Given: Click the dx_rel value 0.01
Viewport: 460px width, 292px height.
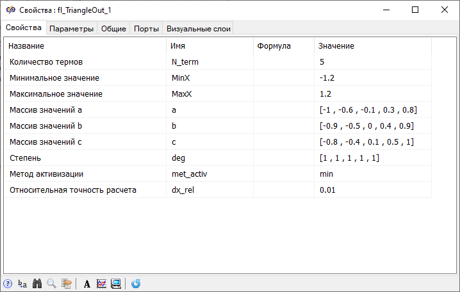Looking at the screenshot, I should tap(372, 190).
